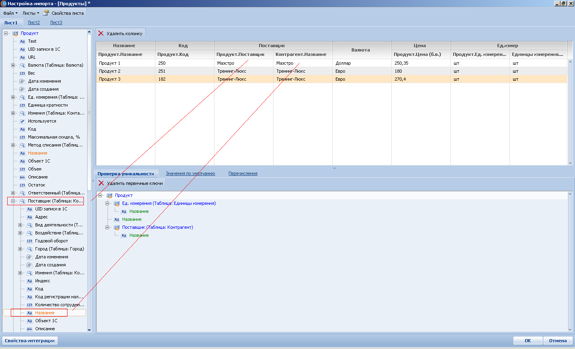Click the red X delete column icon
This screenshot has width=575, height=349.
tap(101, 34)
